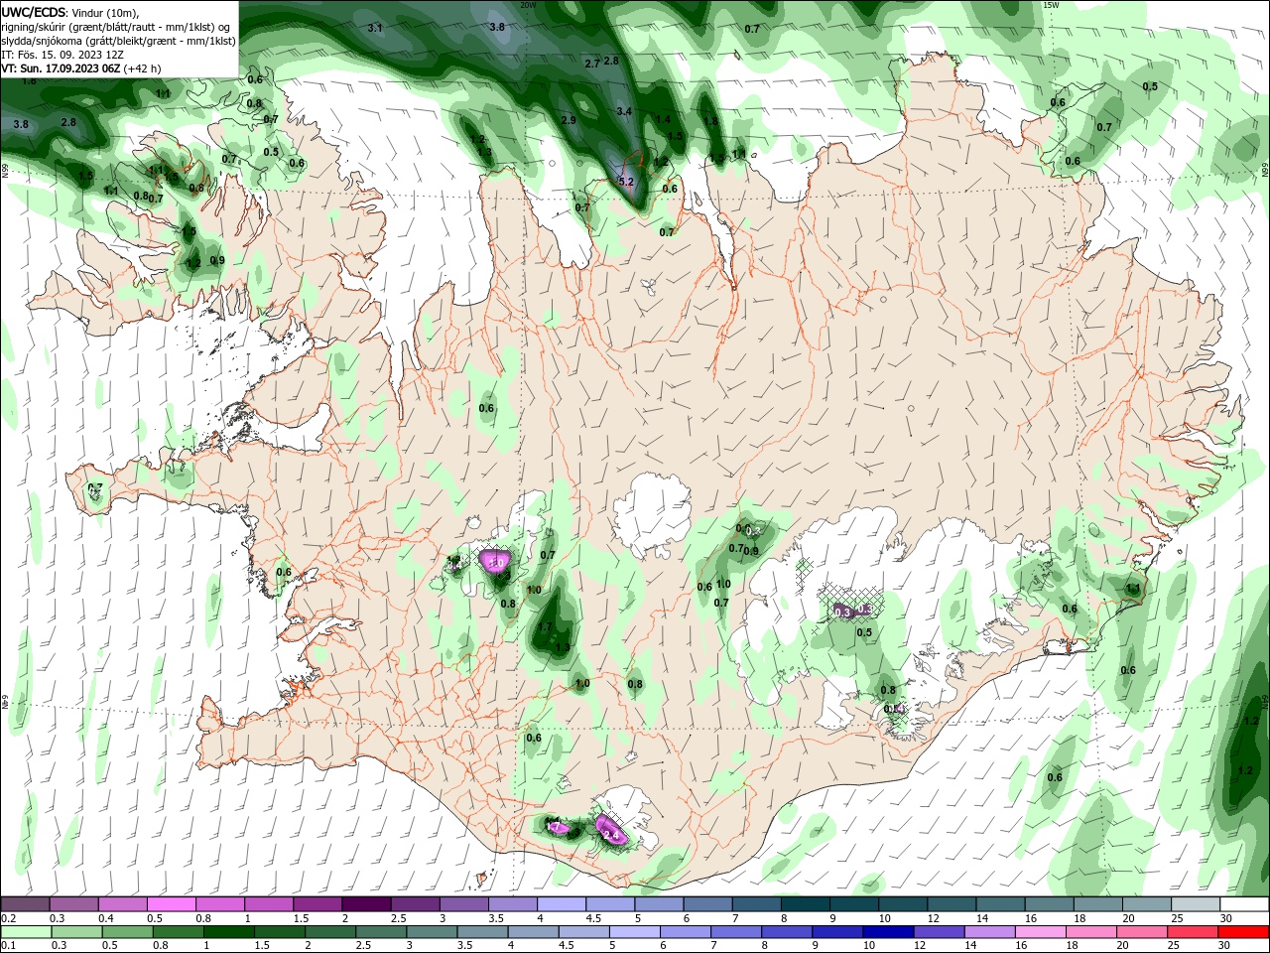Click the 'Vindur (10m),' header text

pyautogui.click(x=106, y=12)
